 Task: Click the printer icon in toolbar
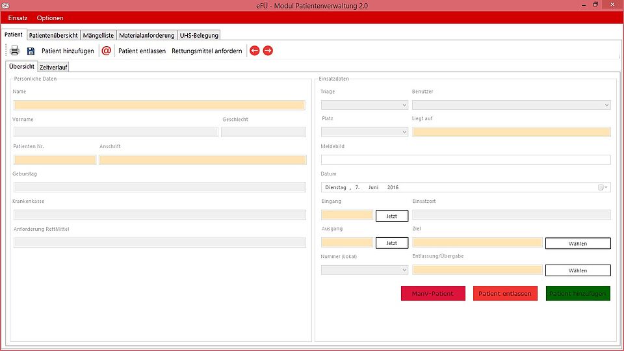pyautogui.click(x=15, y=51)
